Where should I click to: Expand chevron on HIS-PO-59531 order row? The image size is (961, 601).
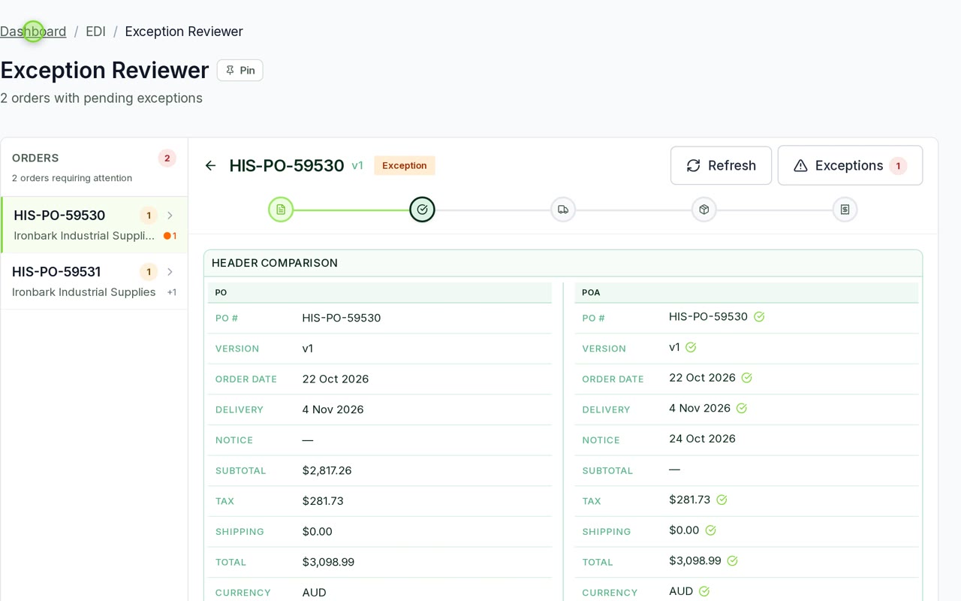170,272
